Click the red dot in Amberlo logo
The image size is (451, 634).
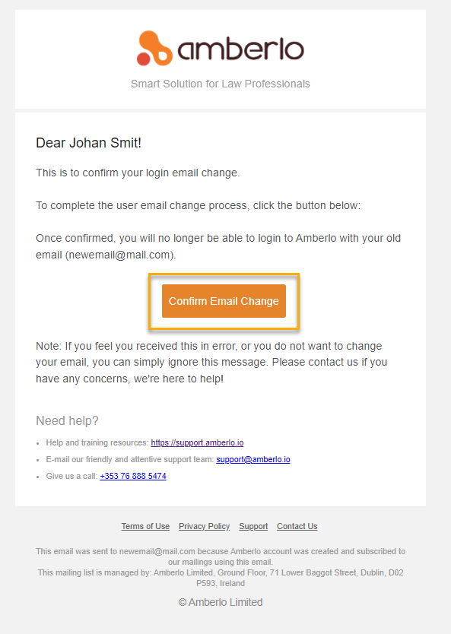(143, 59)
